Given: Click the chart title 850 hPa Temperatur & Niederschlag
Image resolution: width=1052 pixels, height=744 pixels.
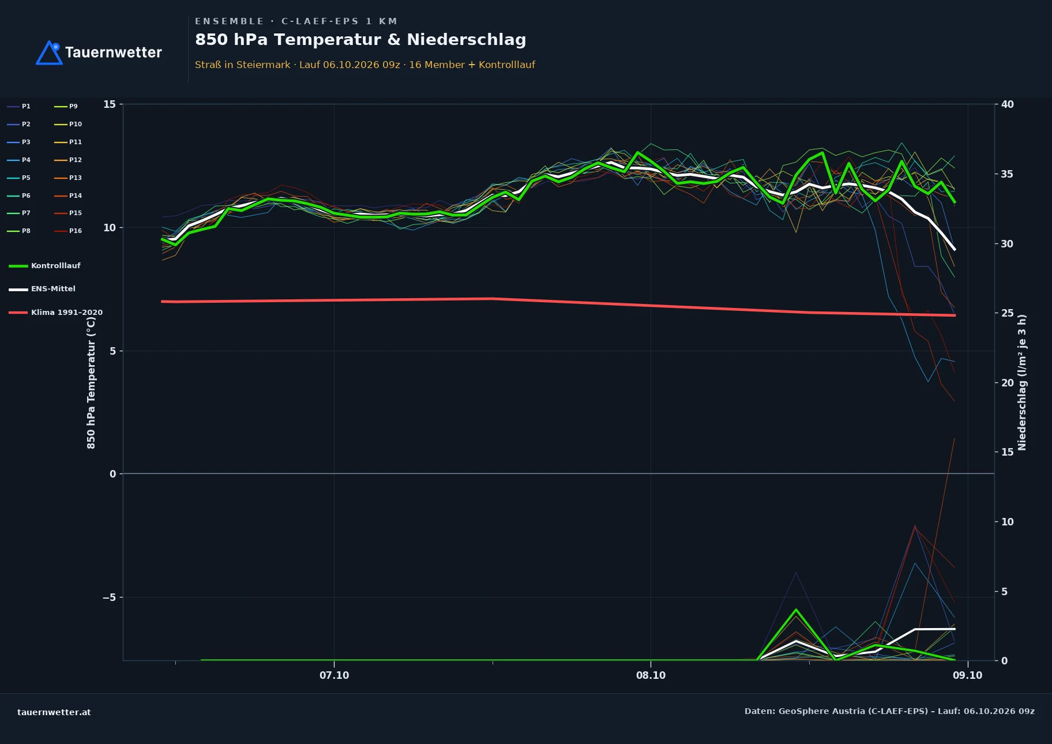Looking at the screenshot, I should 360,40.
